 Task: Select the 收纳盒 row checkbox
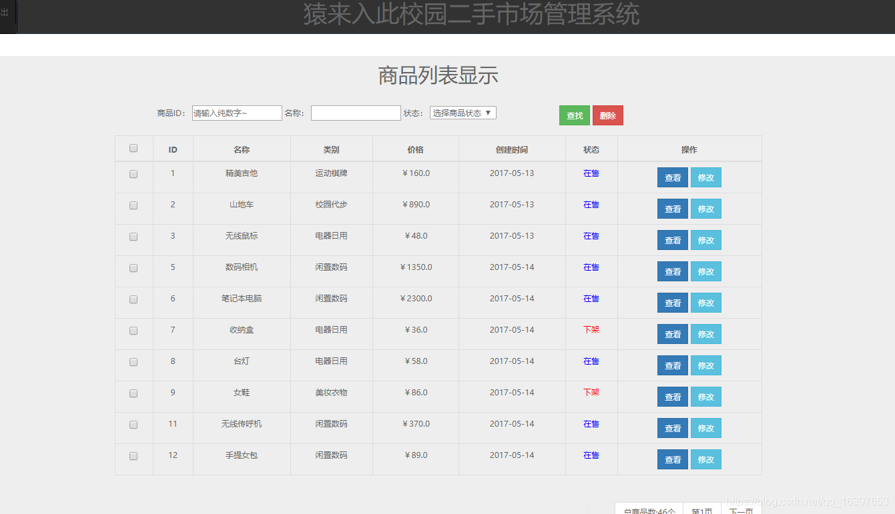pos(133,331)
